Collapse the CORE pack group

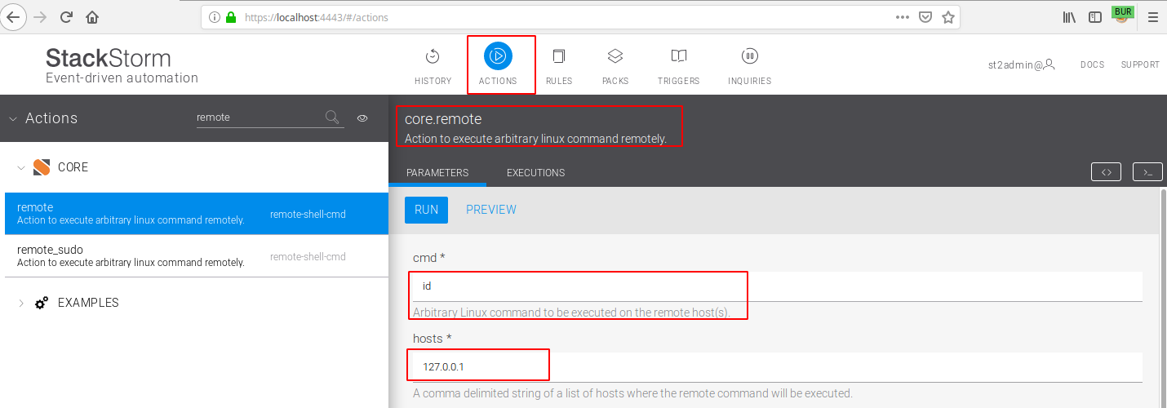tap(20, 167)
